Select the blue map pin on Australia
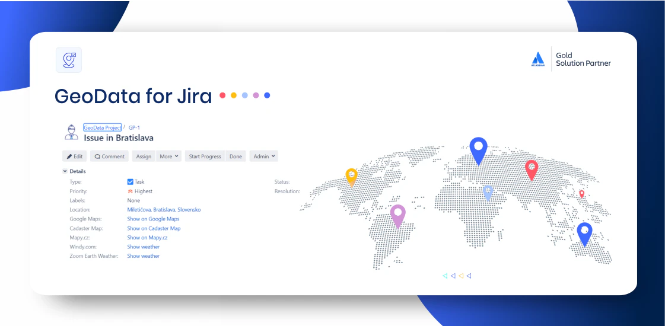 (584, 235)
